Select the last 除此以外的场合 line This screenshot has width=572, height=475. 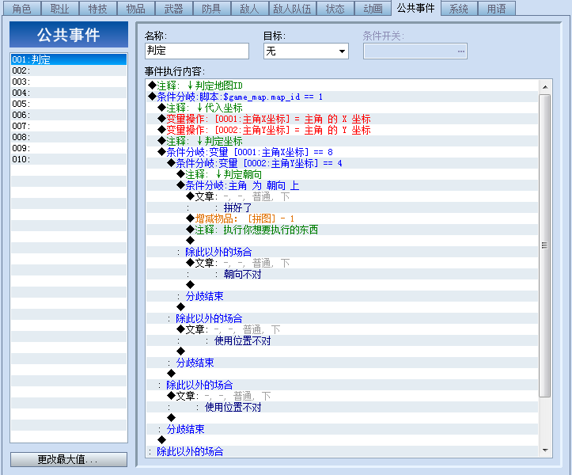pyautogui.click(x=343, y=451)
